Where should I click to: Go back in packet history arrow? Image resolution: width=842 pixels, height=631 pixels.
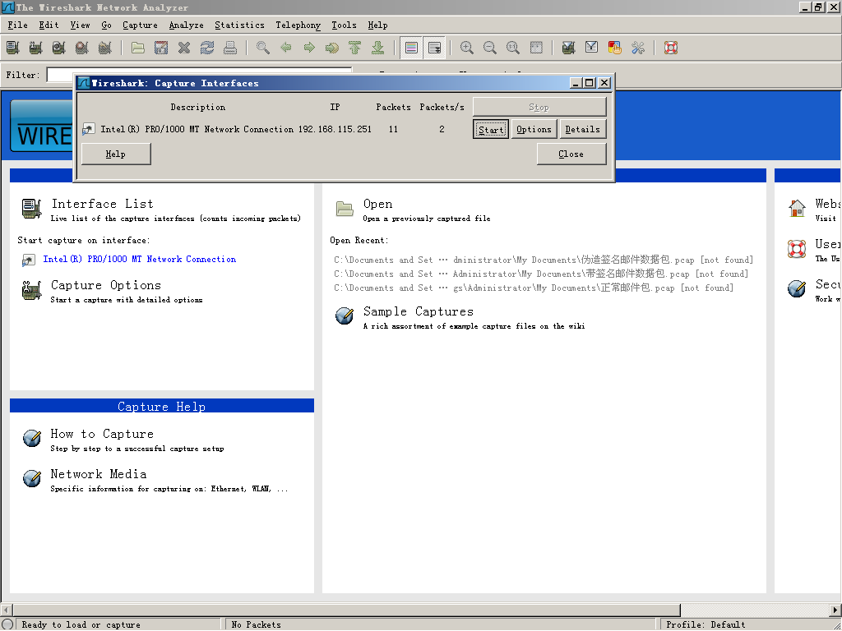[286, 48]
